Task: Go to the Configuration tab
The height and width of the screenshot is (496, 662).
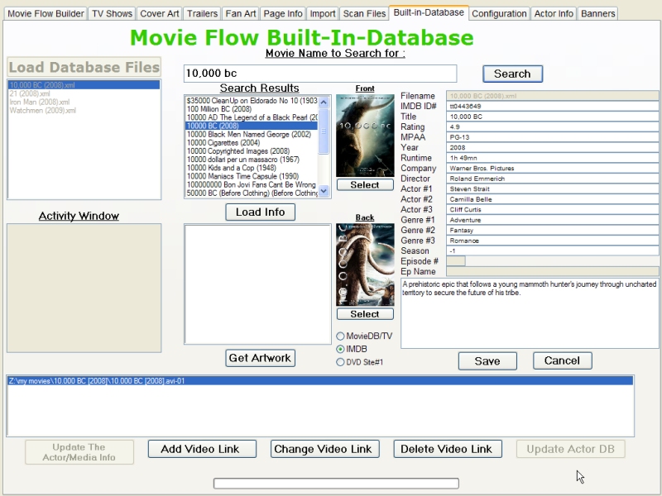Action: click(499, 14)
